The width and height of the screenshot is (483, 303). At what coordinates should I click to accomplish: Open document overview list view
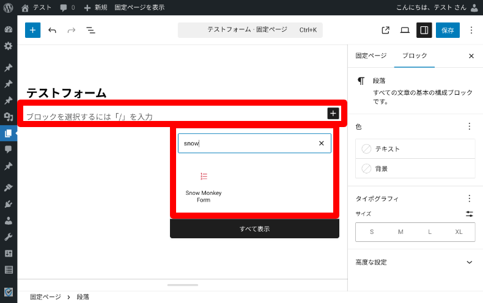[x=90, y=30]
